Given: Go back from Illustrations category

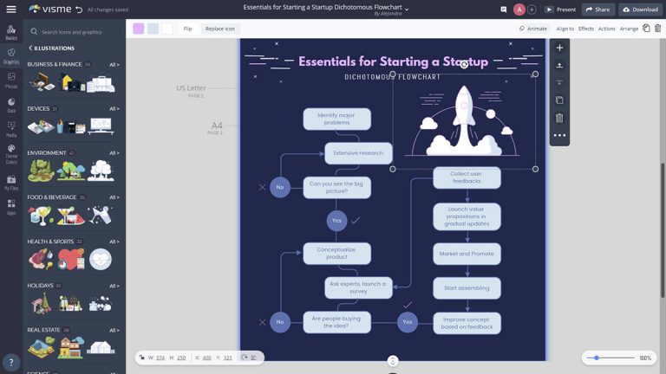Looking at the screenshot, I should pyautogui.click(x=30, y=48).
